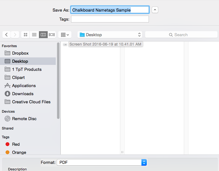Select column view mode
Viewport: 219px width, 171px height.
click(x=43, y=35)
